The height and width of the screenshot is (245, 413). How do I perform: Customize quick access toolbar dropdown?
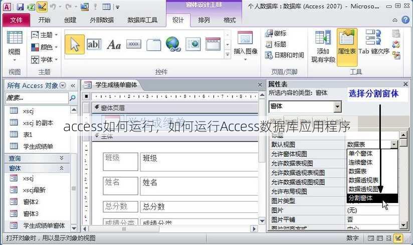[x=117, y=7]
